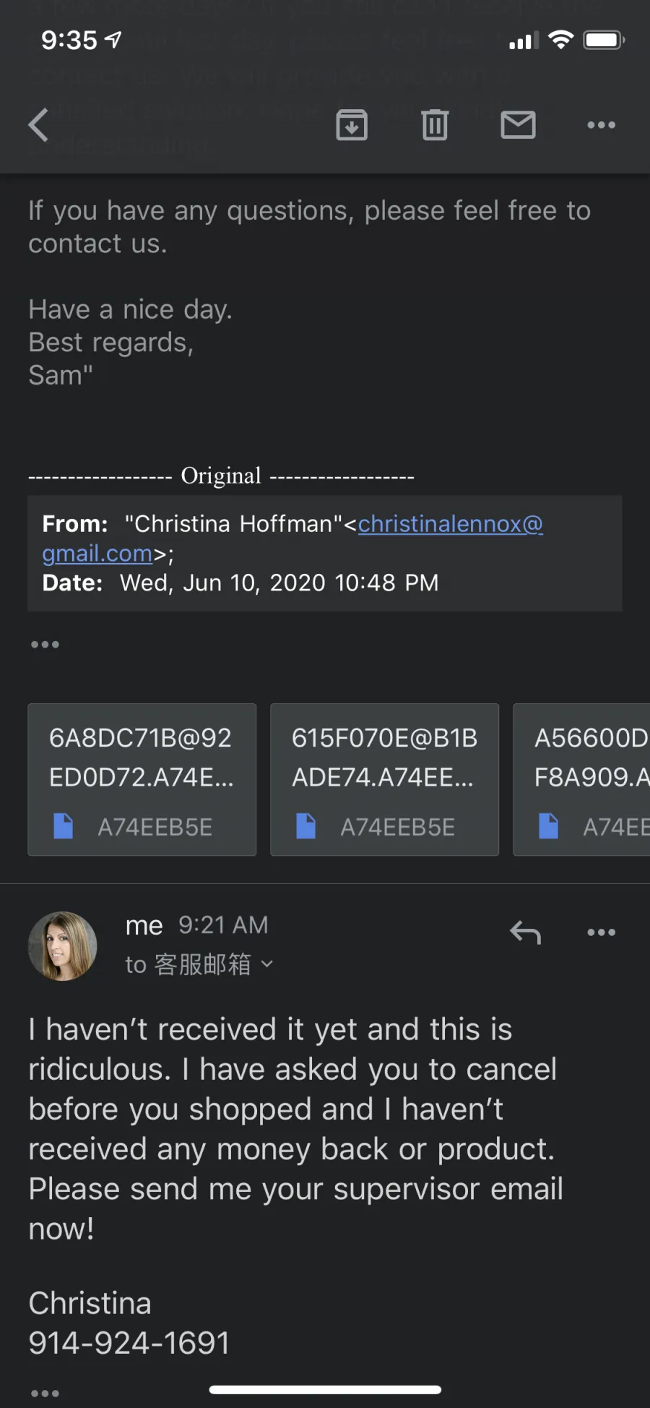The height and width of the screenshot is (1408, 650).
Task: Open the A56600D attachment card
Action: (581, 779)
